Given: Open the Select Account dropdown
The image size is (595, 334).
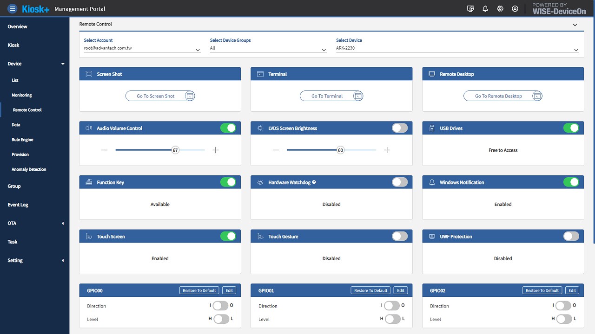Looking at the screenshot, I should 142,48.
